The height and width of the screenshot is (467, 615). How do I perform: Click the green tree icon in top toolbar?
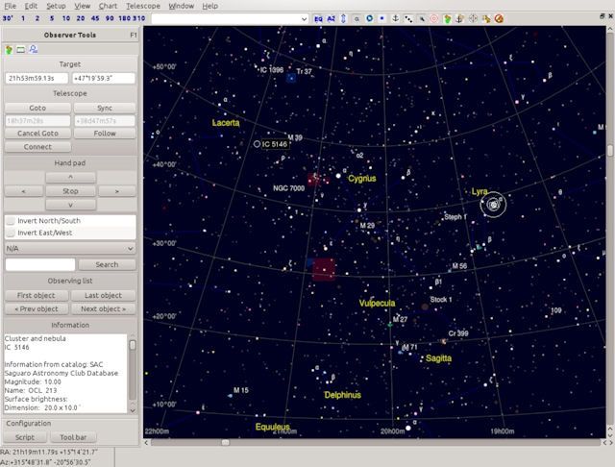pyautogui.click(x=447, y=18)
